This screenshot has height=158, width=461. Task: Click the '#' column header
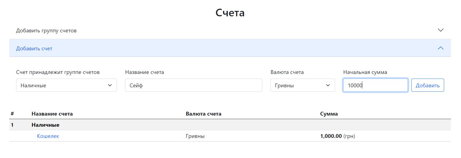point(12,114)
